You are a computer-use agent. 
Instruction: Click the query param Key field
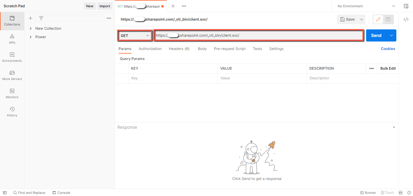point(173,78)
